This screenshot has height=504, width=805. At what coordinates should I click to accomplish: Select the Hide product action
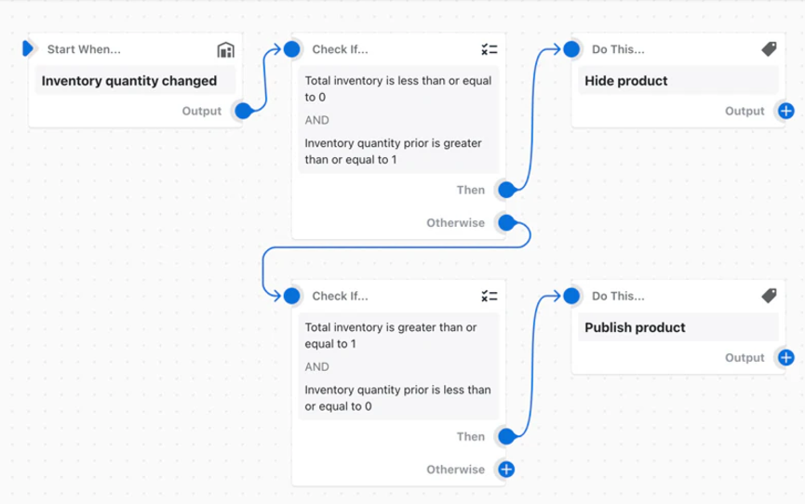click(626, 81)
